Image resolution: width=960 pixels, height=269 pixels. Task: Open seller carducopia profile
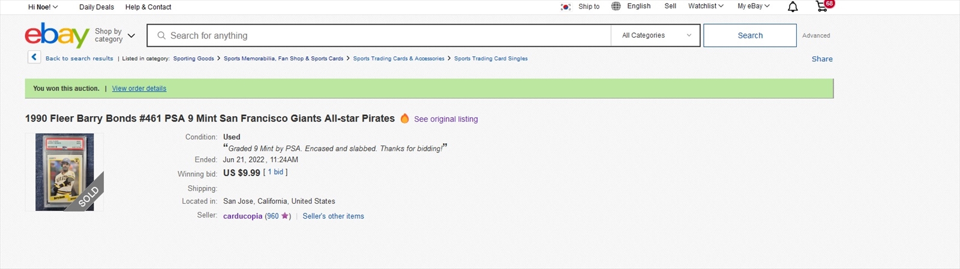[242, 216]
